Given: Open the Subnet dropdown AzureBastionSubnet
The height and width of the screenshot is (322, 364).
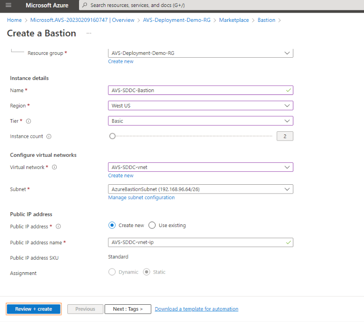Looking at the screenshot, I should pos(200,189).
